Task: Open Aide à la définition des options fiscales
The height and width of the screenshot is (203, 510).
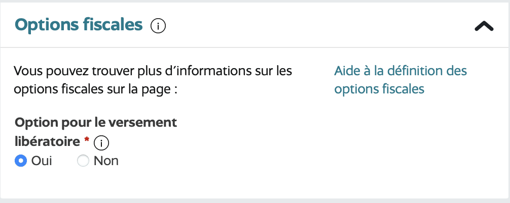Action: [x=400, y=80]
